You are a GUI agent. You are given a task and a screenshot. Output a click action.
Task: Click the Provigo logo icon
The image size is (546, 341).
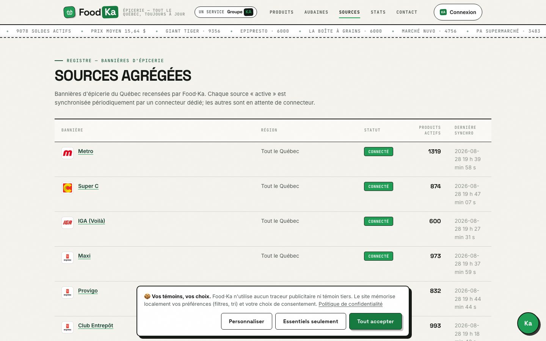pyautogui.click(x=67, y=293)
